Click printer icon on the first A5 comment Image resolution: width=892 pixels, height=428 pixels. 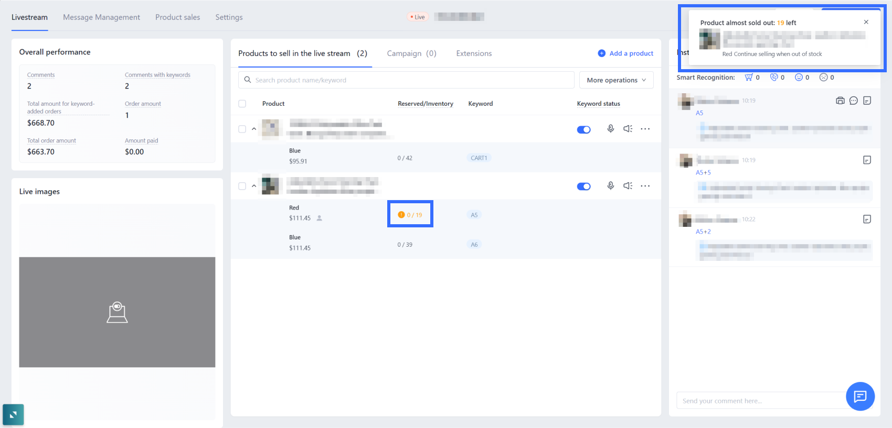point(840,101)
